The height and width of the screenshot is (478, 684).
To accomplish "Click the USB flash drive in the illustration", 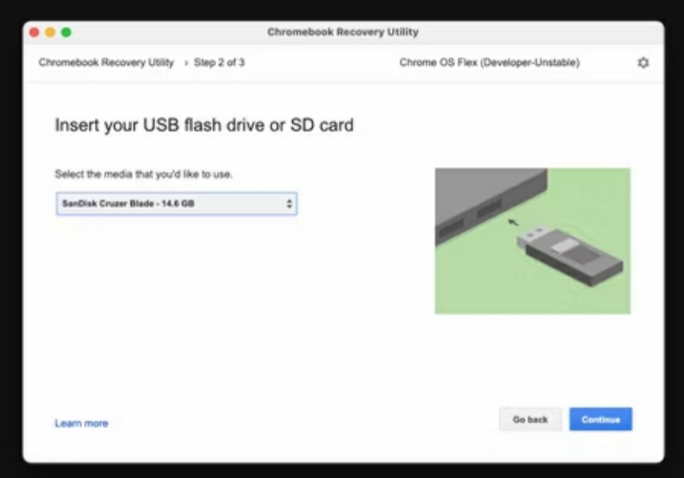I will (x=569, y=255).
